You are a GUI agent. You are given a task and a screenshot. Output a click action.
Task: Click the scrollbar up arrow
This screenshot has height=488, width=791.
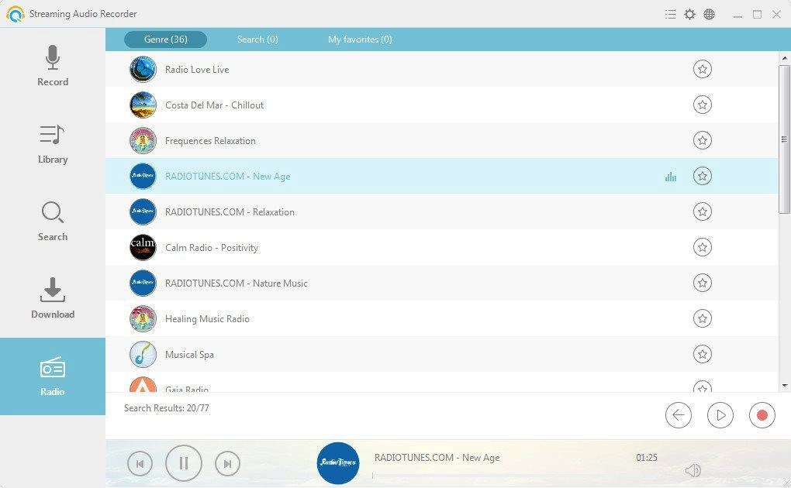pos(784,58)
